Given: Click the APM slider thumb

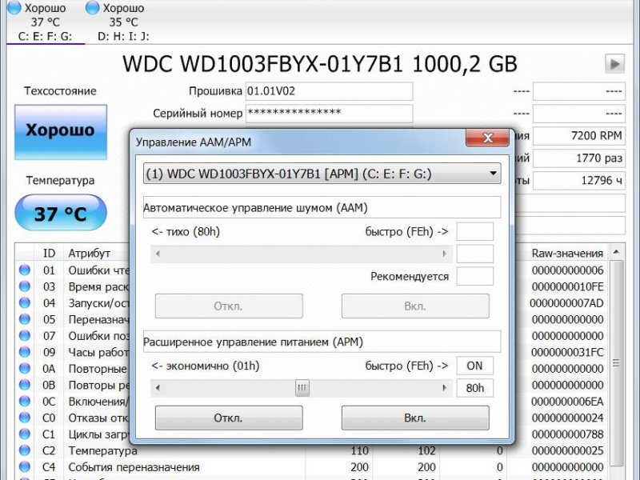Looking at the screenshot, I should tap(302, 388).
